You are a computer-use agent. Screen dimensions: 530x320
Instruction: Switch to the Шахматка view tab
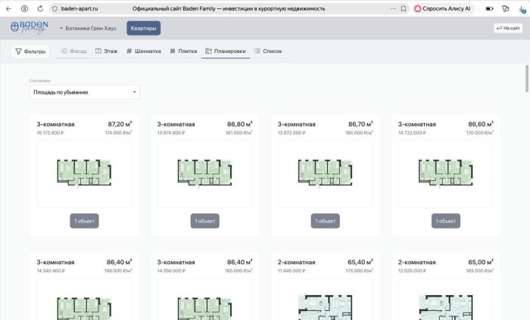[143, 51]
